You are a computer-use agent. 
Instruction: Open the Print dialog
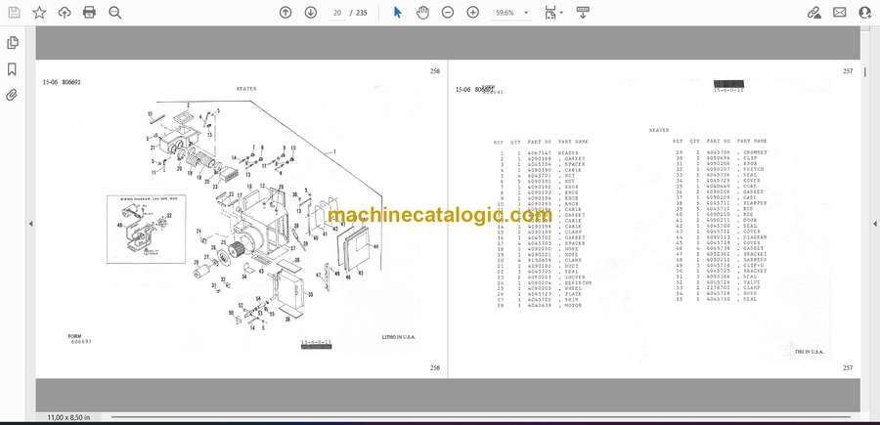[x=89, y=13]
